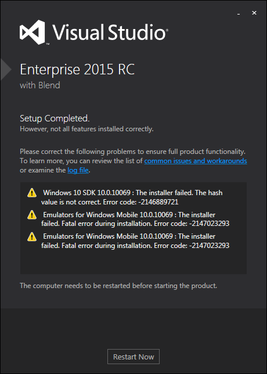Click the computer needs to be restarted message
The image size is (267, 374).
118,286
